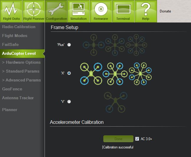The image size is (191, 157).
Task: Select the 'Plus' frame radio button
Action: (x=69, y=45)
